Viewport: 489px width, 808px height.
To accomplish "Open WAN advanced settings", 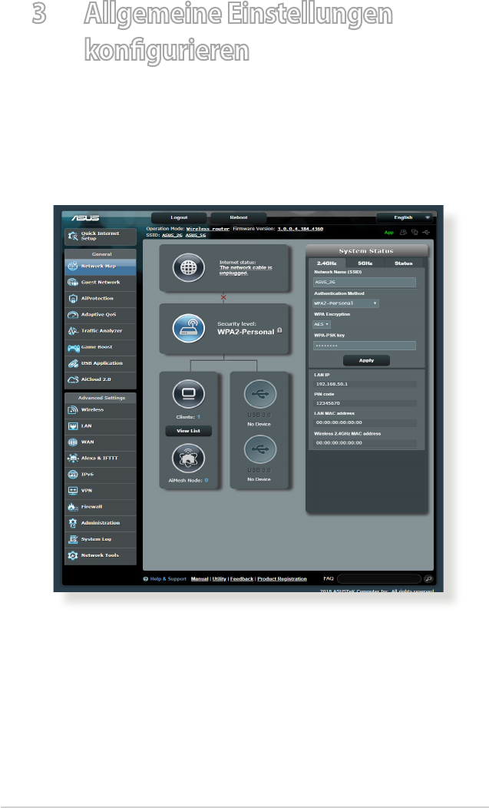I will (x=101, y=442).
